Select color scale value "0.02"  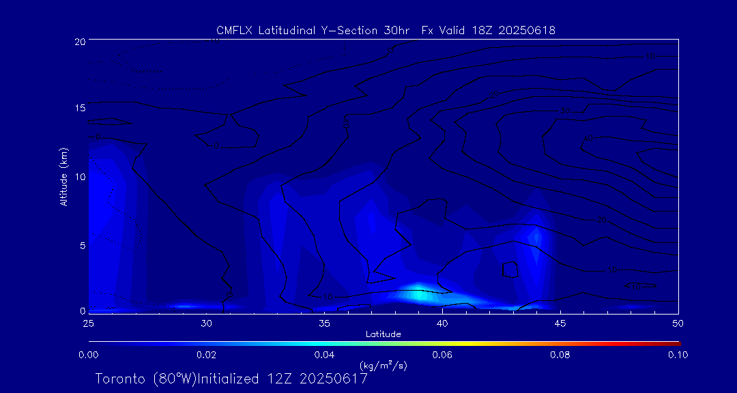(x=207, y=355)
